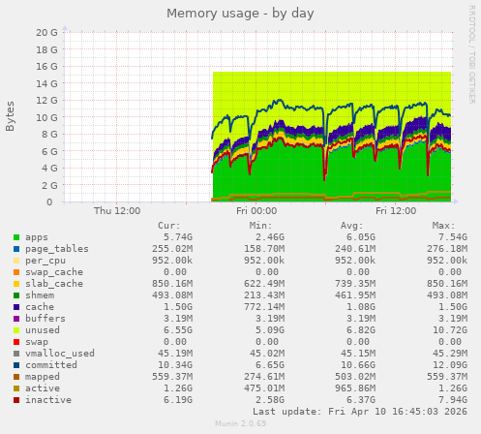Click the page_tables blue legend swatch
Screen dimensions: 481x434
coord(16,249)
